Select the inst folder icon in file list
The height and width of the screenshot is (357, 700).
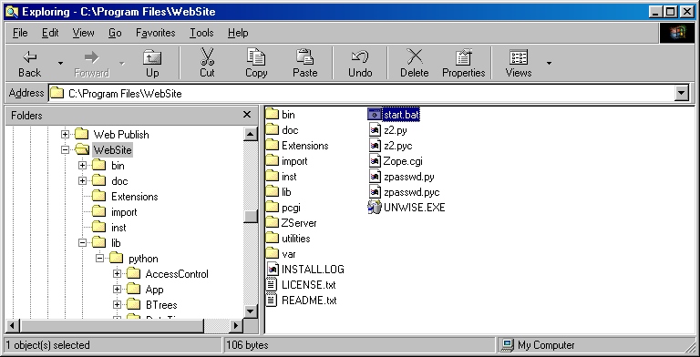[x=272, y=177]
